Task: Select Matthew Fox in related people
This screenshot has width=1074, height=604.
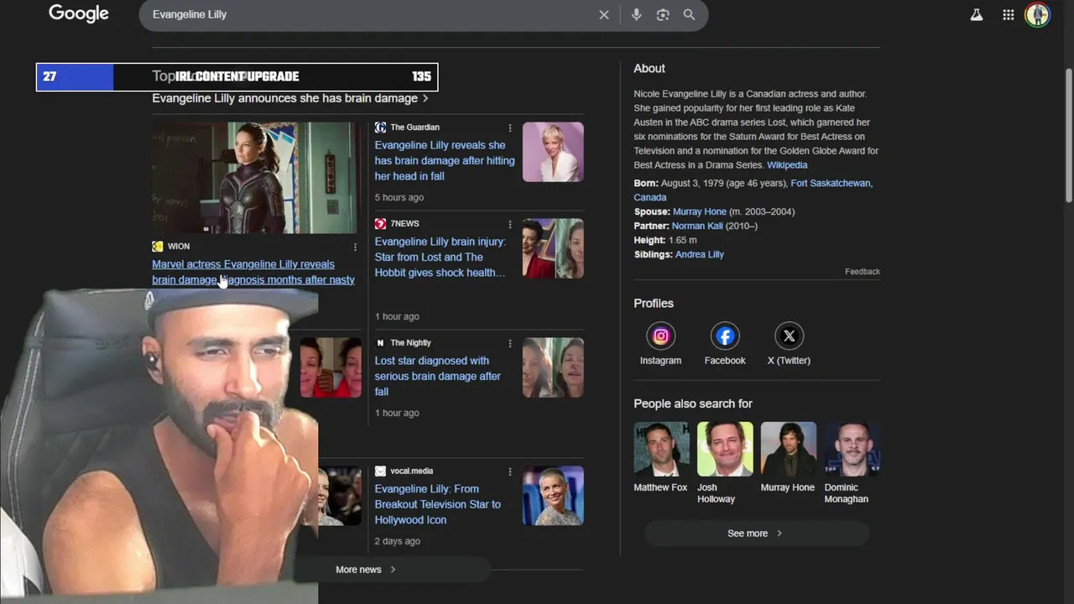Action: [x=660, y=457]
